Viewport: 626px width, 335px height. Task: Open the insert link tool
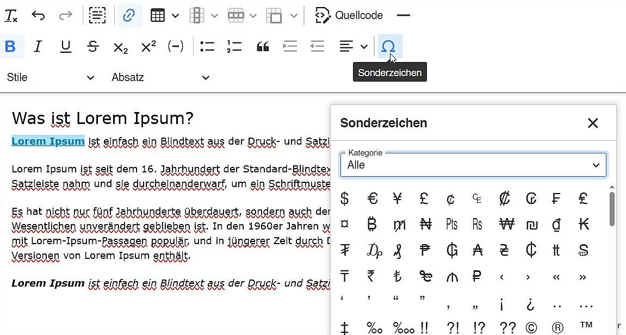coord(129,15)
